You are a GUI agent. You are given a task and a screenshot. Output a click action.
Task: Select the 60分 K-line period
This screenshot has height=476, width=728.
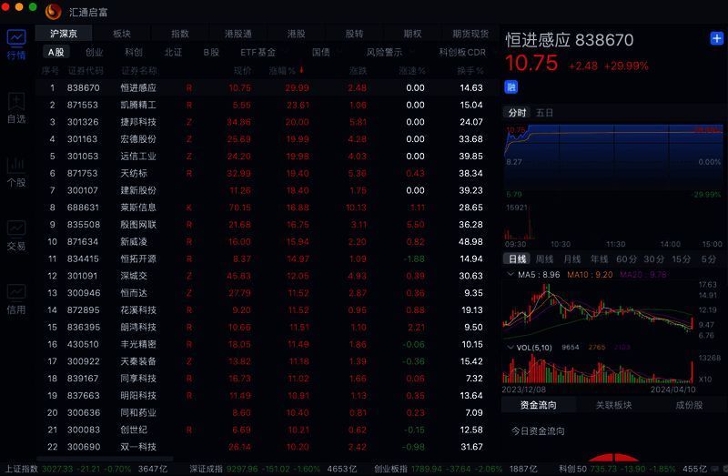tap(626, 259)
